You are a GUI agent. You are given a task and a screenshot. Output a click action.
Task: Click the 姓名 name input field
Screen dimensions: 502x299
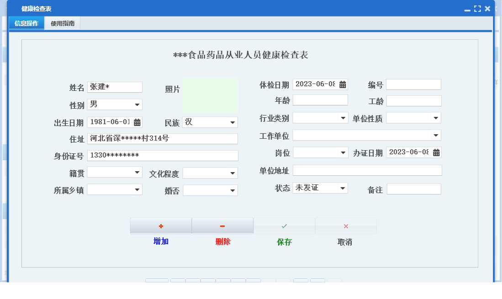115,87
